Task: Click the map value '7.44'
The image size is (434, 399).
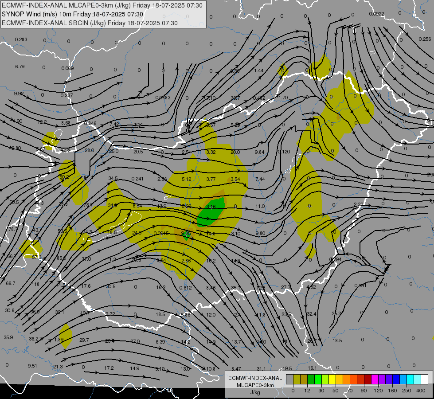Action: pyautogui.click(x=260, y=179)
